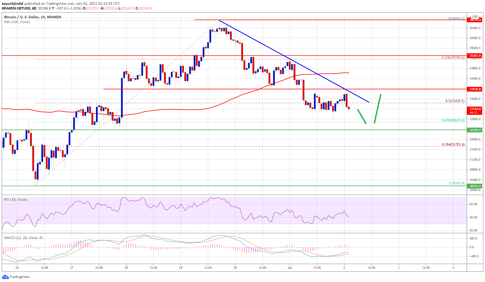Click the TradingView logo icon
This screenshot has height=282, width=485.
point(5,277)
